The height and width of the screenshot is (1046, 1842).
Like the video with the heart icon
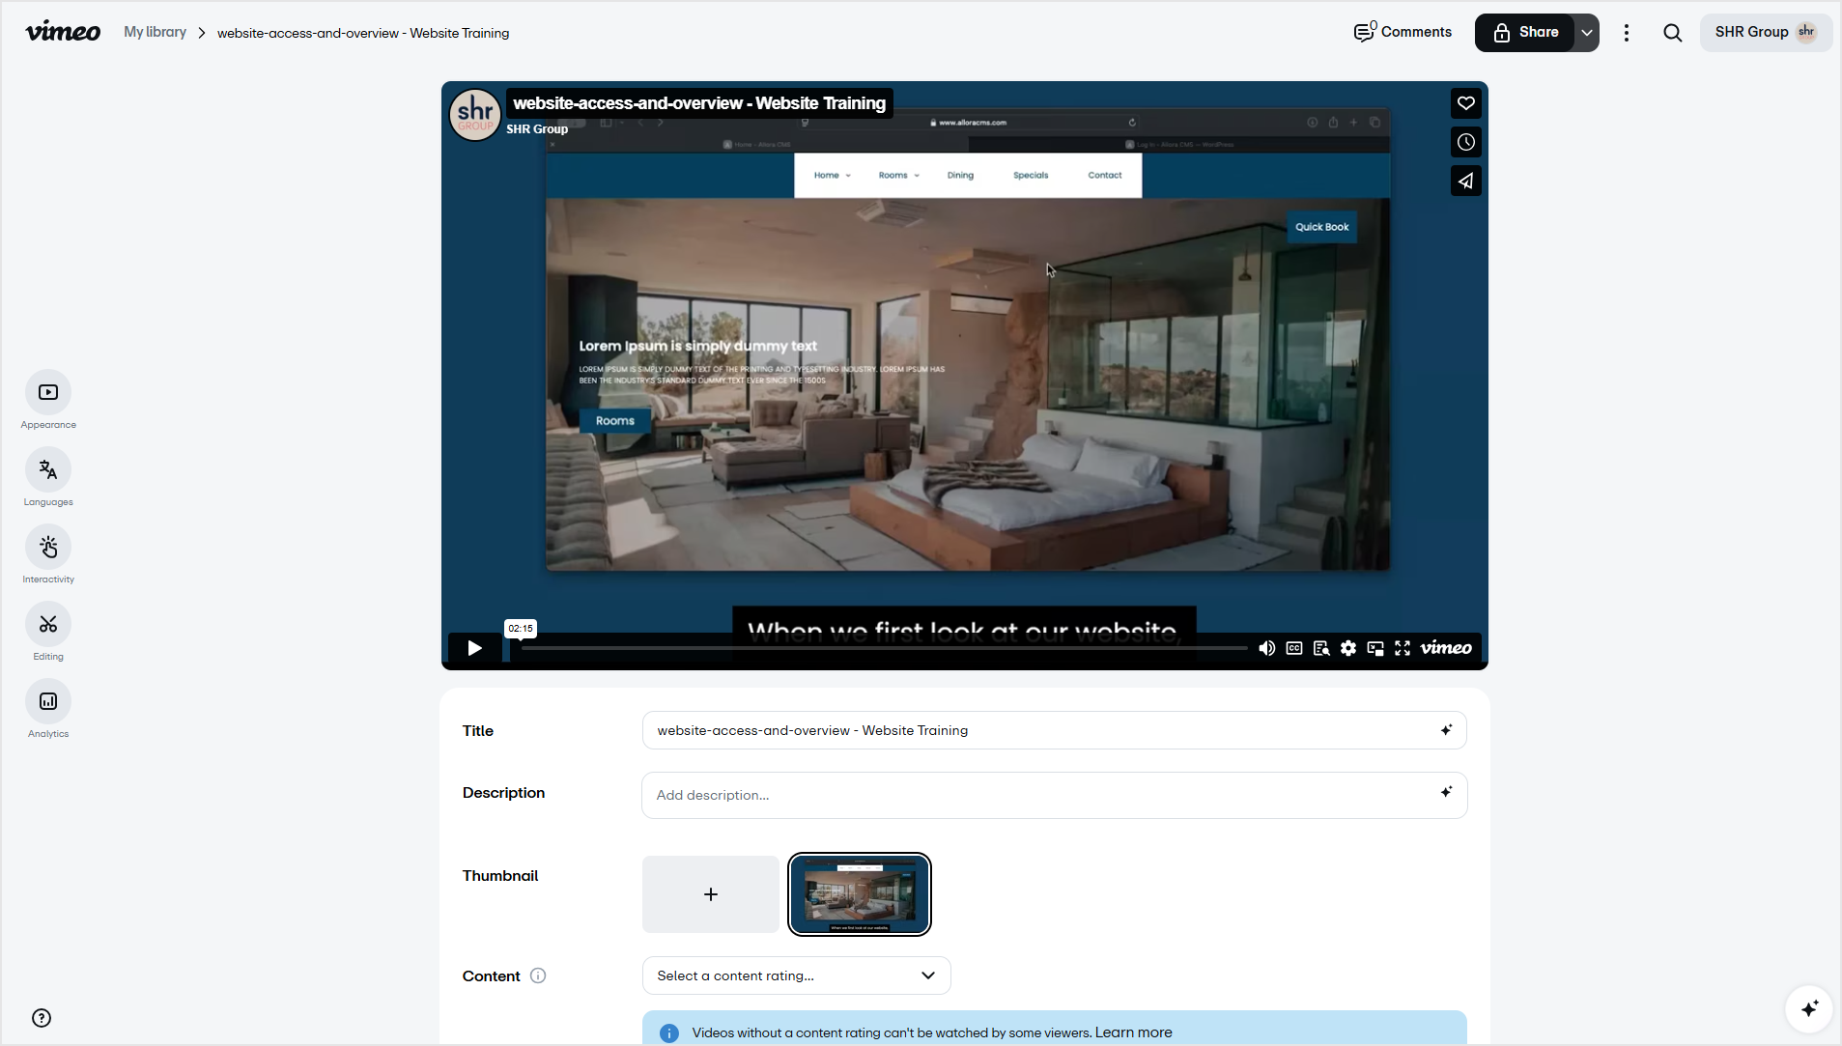coord(1466,103)
